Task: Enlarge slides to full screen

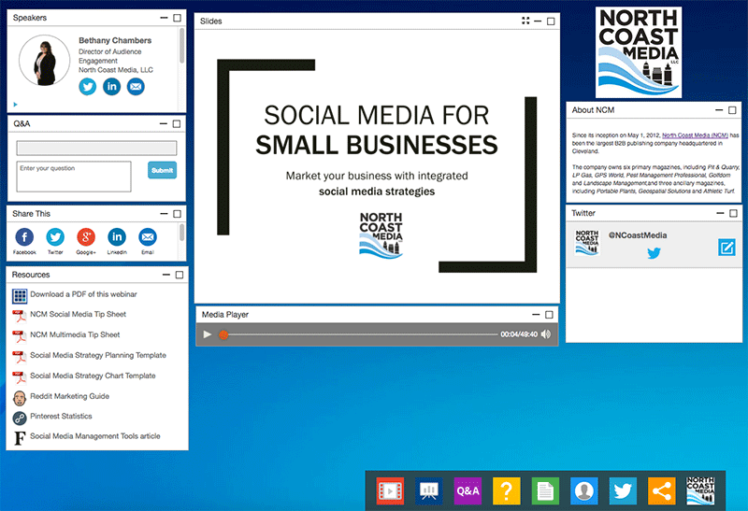Action: coord(525,21)
